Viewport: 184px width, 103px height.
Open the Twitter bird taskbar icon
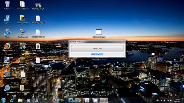click(70, 100)
